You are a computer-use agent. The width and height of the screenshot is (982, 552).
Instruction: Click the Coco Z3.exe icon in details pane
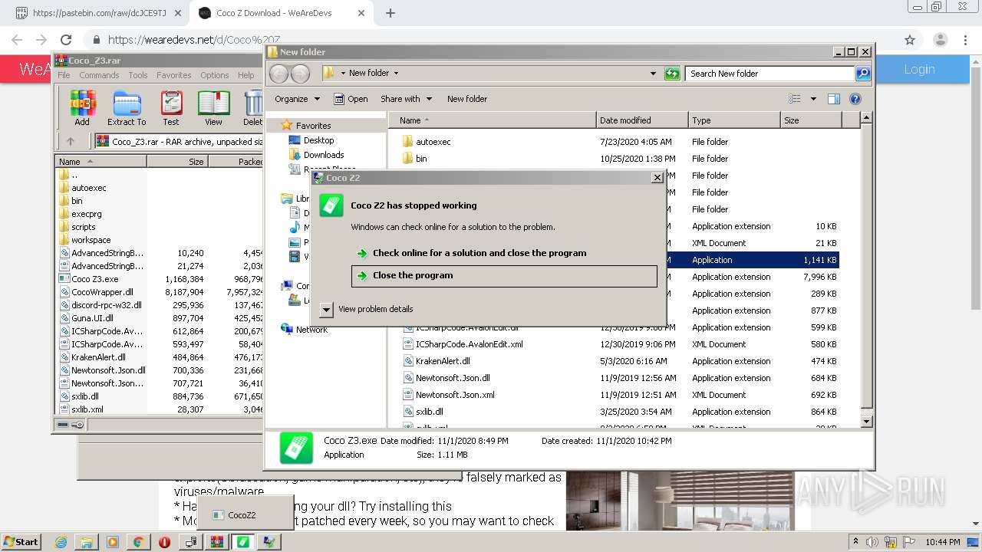[296, 448]
